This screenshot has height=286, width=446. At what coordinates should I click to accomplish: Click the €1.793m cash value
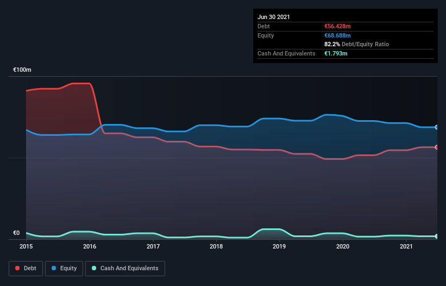pyautogui.click(x=336, y=53)
